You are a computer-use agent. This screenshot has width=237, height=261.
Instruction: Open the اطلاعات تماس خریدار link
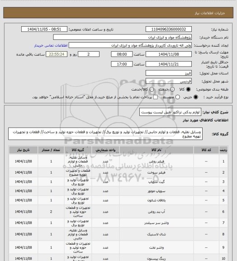51,45
